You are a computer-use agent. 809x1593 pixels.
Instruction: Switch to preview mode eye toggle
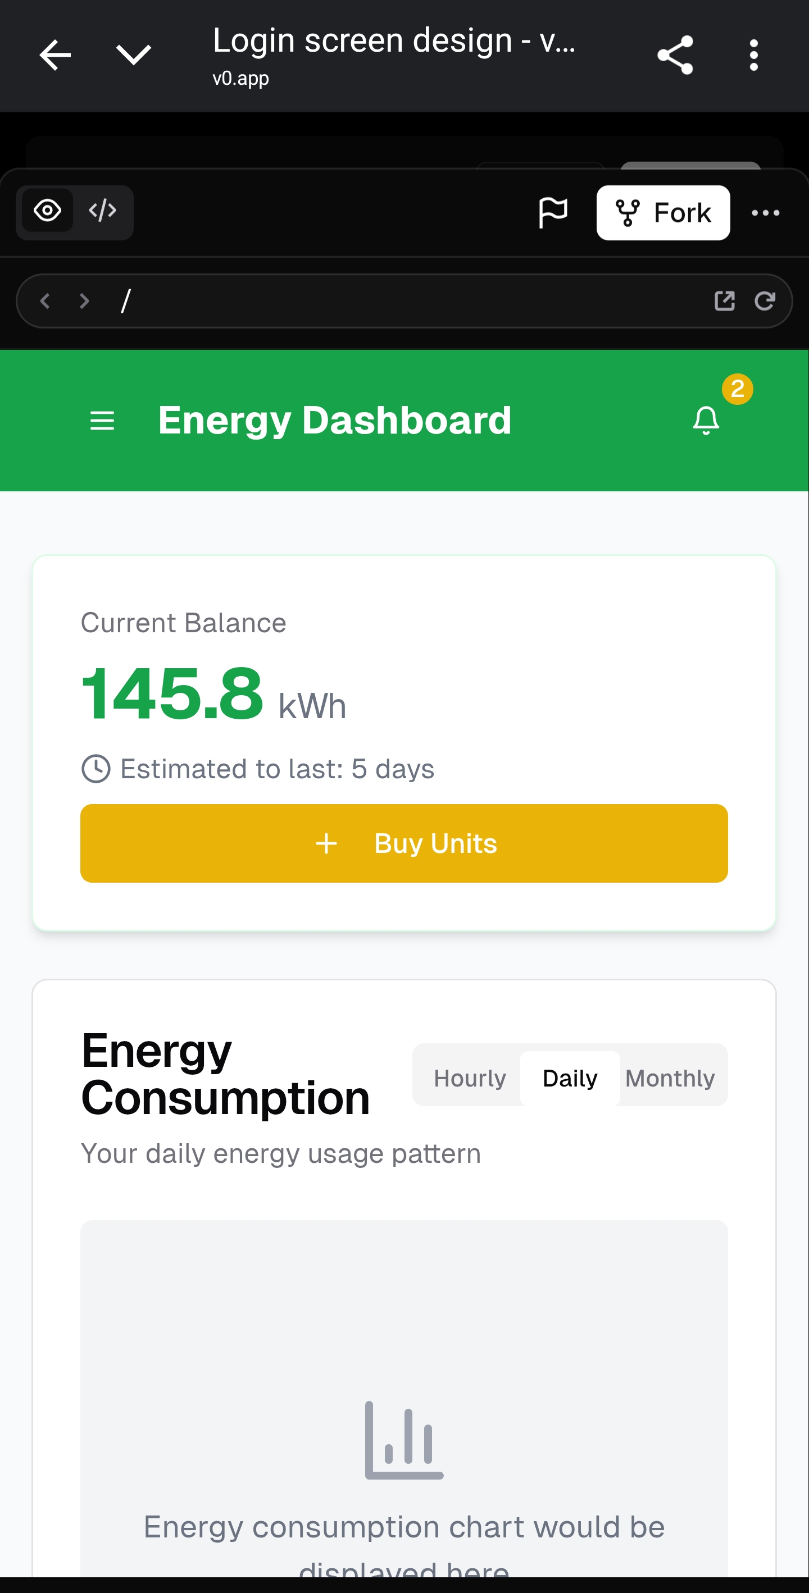point(48,211)
